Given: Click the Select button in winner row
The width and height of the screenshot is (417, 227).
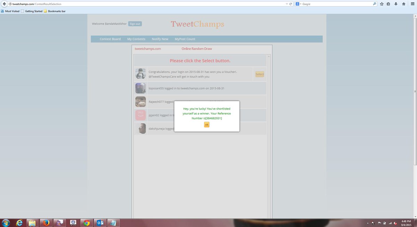Looking at the screenshot, I should coord(260,74).
